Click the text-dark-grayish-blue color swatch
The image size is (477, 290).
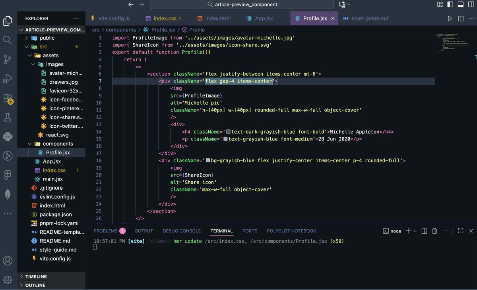pyautogui.click(x=229, y=132)
